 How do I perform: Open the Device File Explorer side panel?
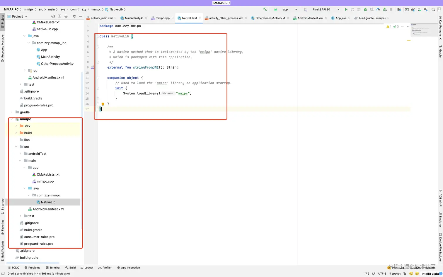pyautogui.click(x=440, y=247)
